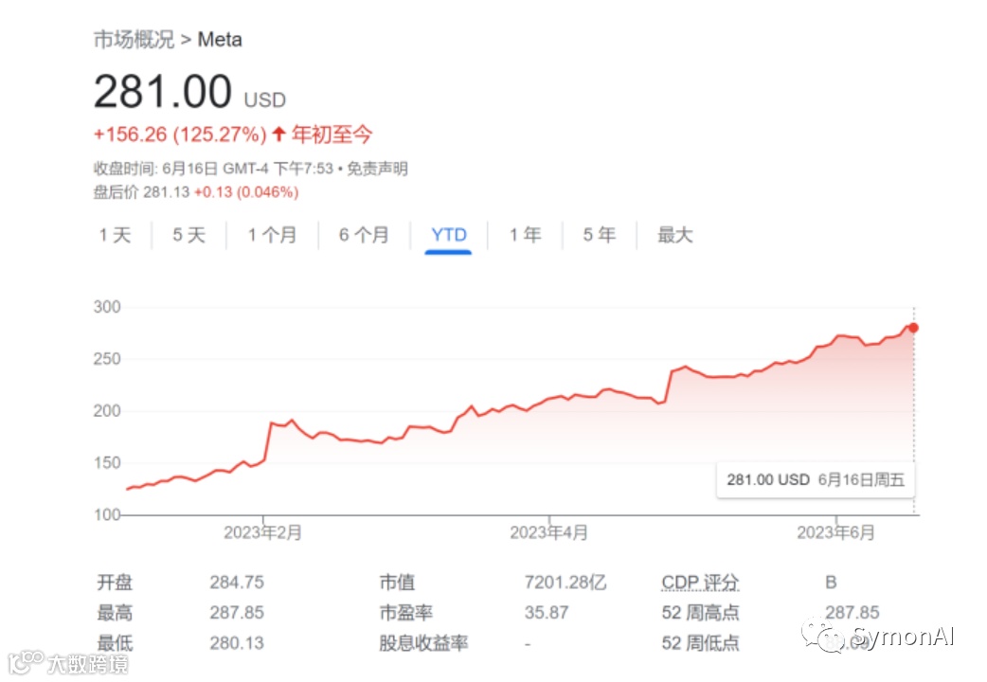Click the 股息收益率 label
The height and width of the screenshot is (682, 987).
click(423, 643)
